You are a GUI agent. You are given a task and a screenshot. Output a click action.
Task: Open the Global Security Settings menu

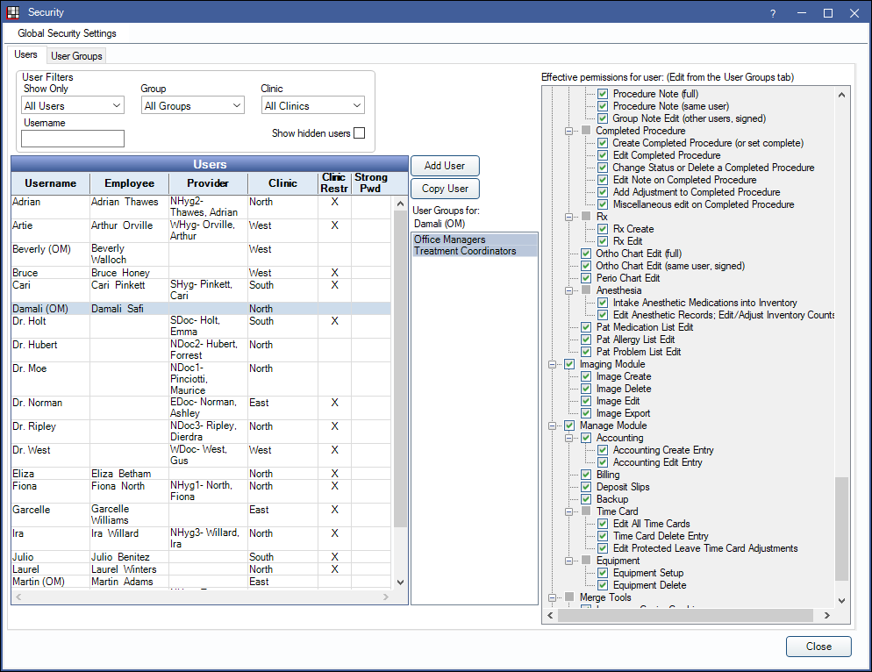coord(67,33)
